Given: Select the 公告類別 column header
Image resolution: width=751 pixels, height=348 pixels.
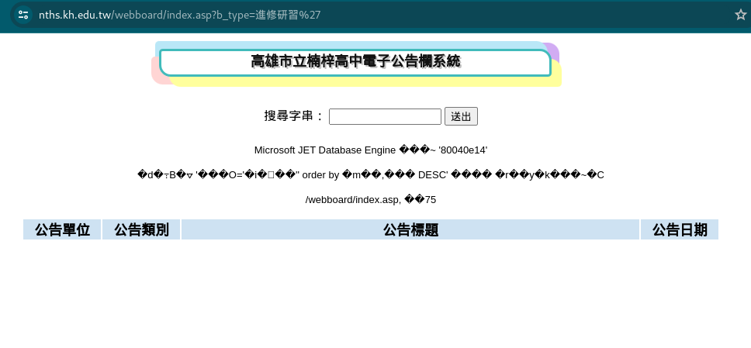Looking at the screenshot, I should [141, 229].
